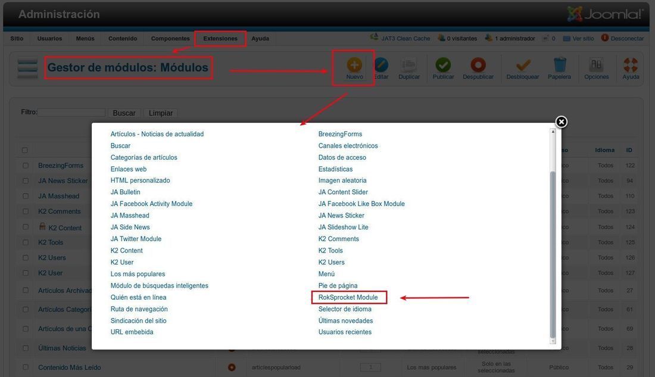Click the Buscar filter button
The image size is (655, 377).
(124, 113)
